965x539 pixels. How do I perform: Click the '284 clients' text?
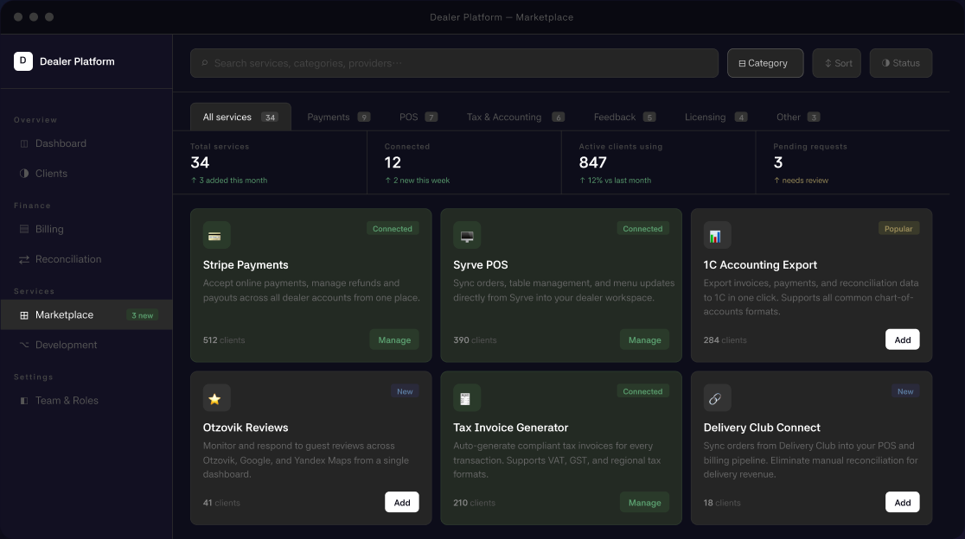pyautogui.click(x=725, y=340)
